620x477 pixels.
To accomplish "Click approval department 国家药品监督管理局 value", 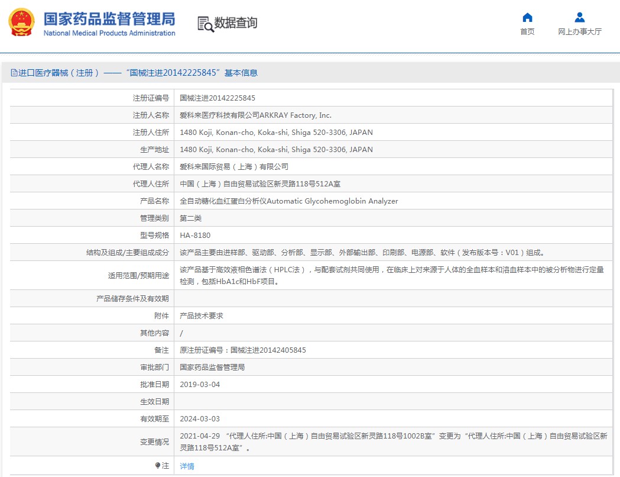I will [x=212, y=368].
